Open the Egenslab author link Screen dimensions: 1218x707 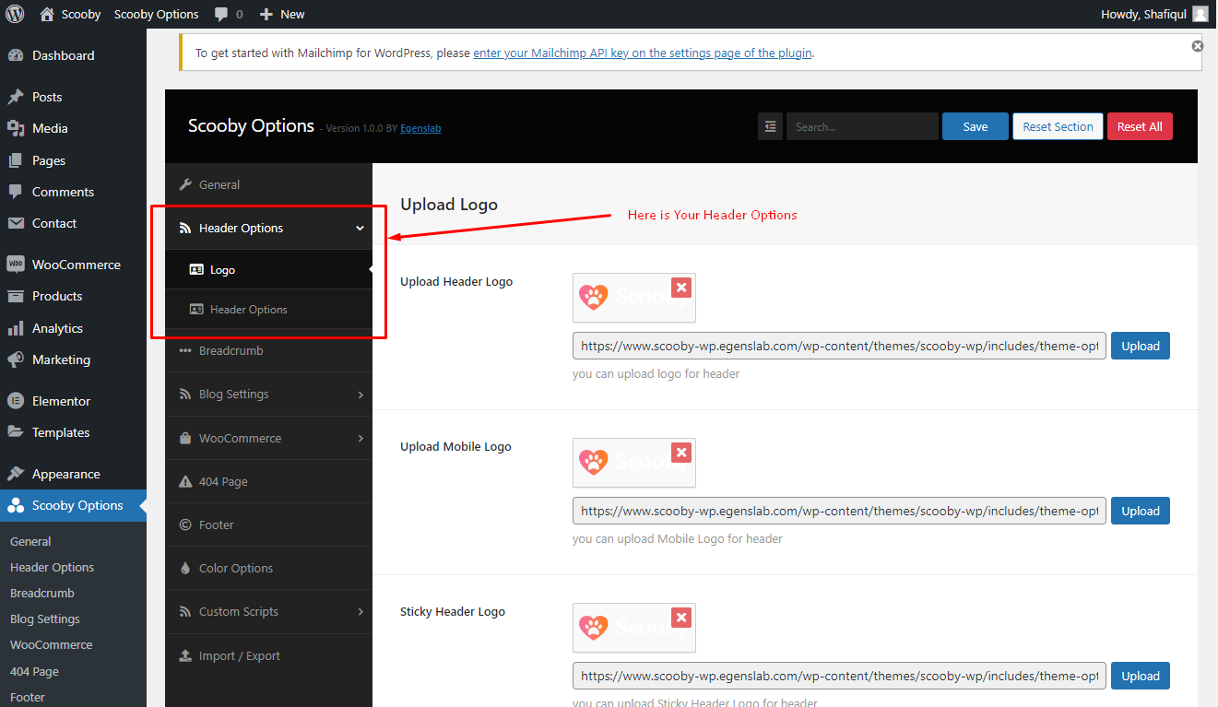tap(420, 128)
